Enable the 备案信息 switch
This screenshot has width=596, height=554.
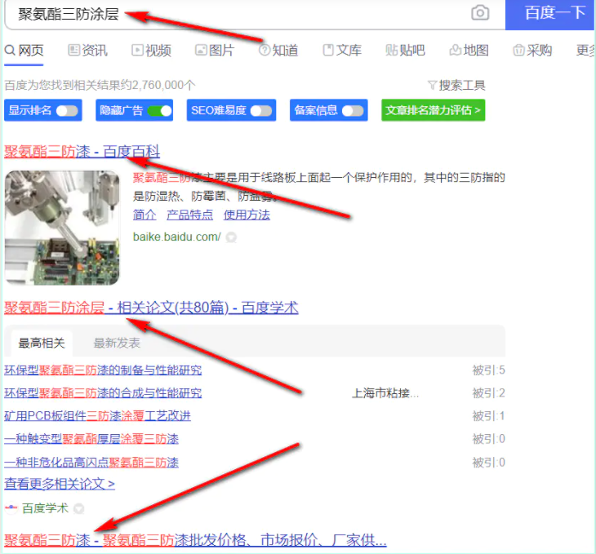pos(353,111)
